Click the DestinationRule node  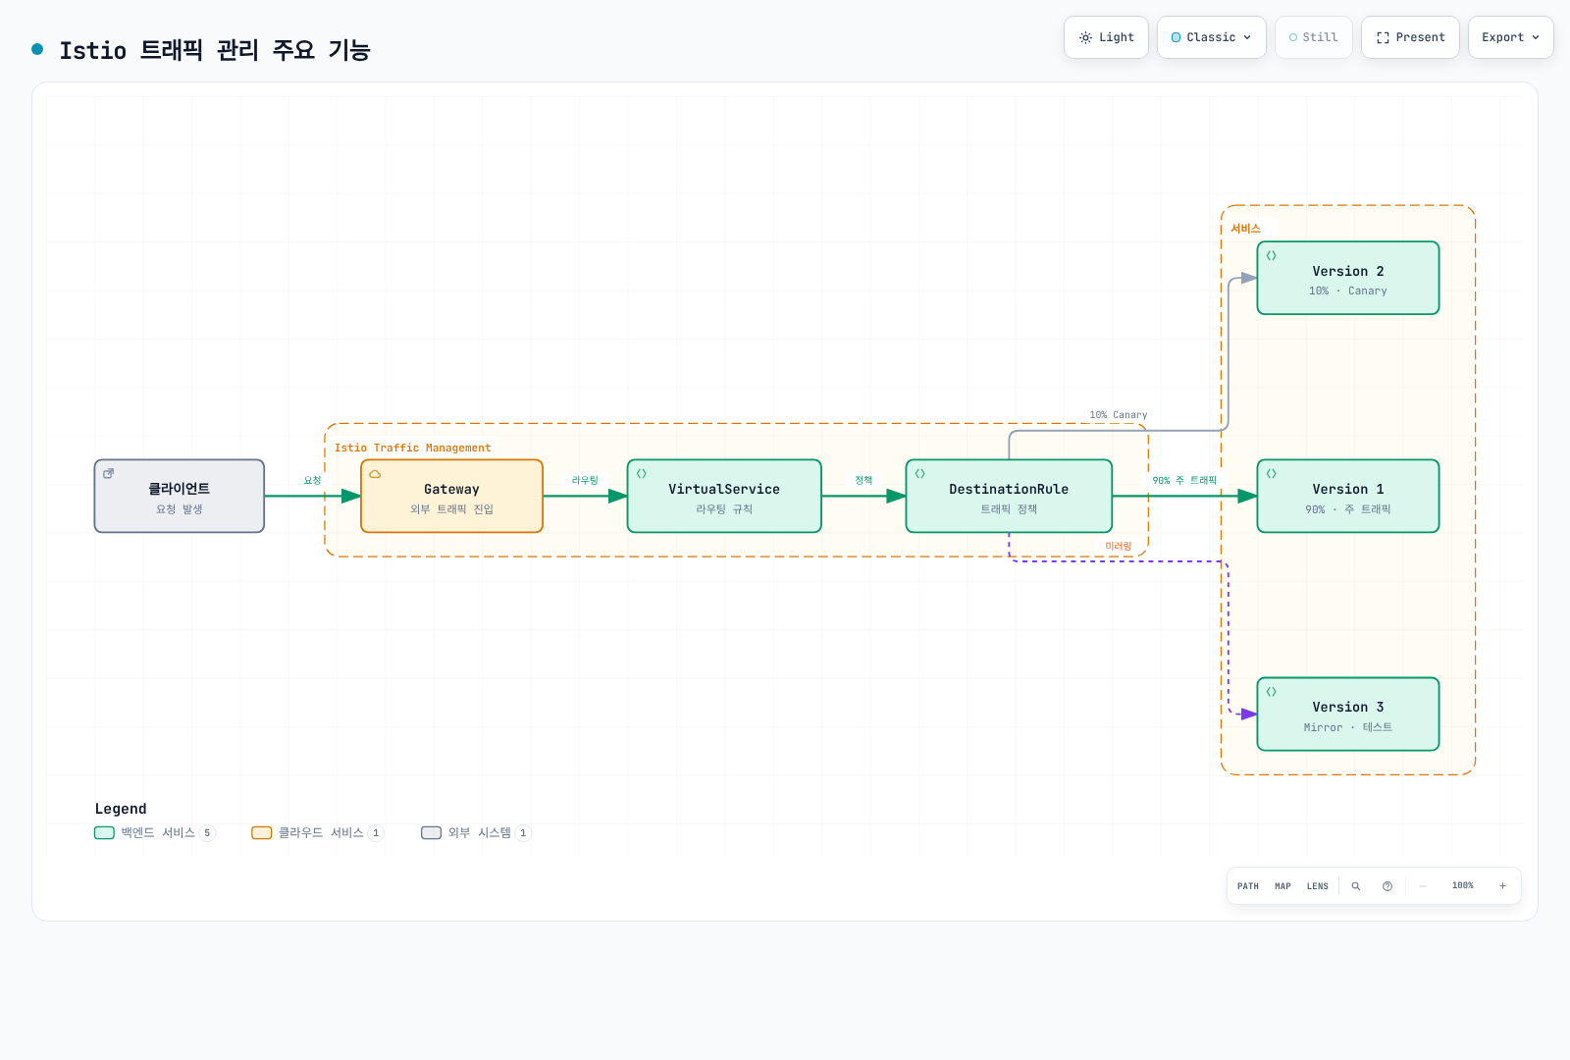click(x=1009, y=497)
